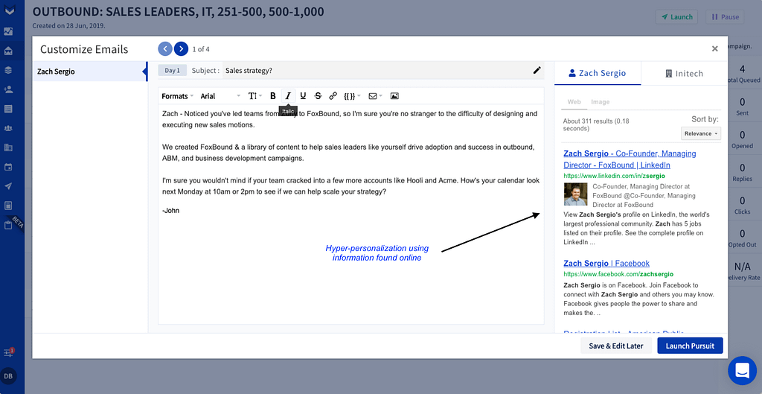
Task: Open the facebook.com/zachsergio URL
Action: [618, 274]
